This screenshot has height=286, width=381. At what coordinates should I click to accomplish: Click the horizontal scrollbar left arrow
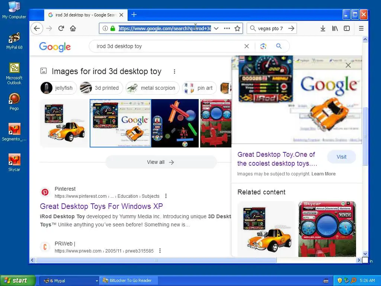tap(32, 260)
